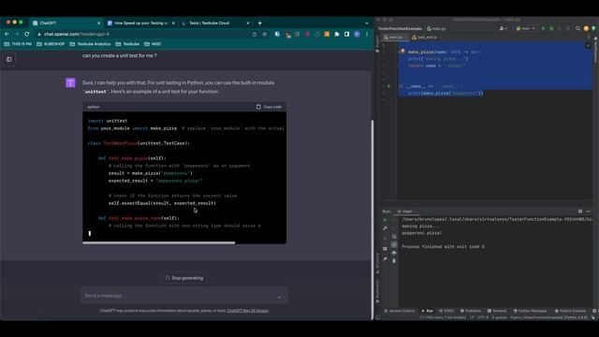Click the main.py breadcrumb in PyCharm

point(436,29)
